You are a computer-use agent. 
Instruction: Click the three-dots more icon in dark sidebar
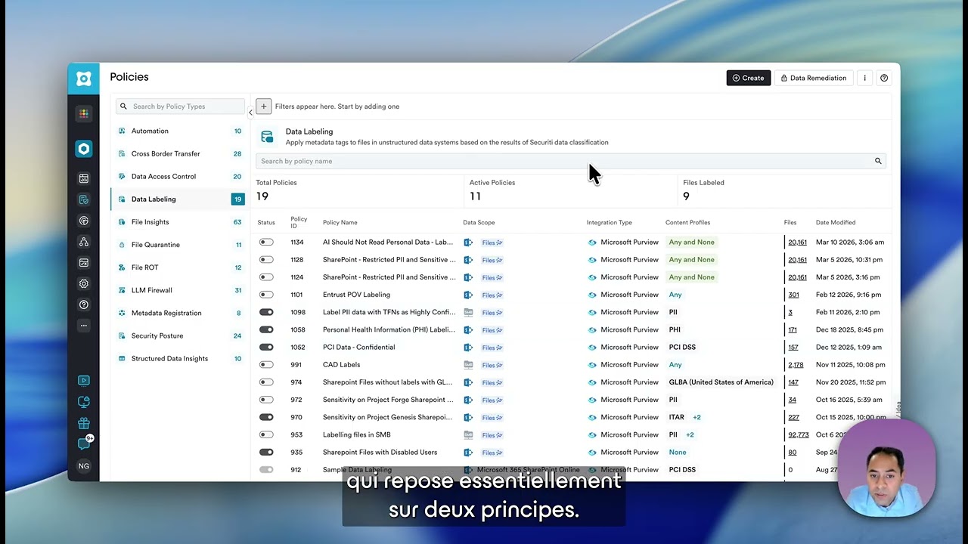(x=84, y=326)
